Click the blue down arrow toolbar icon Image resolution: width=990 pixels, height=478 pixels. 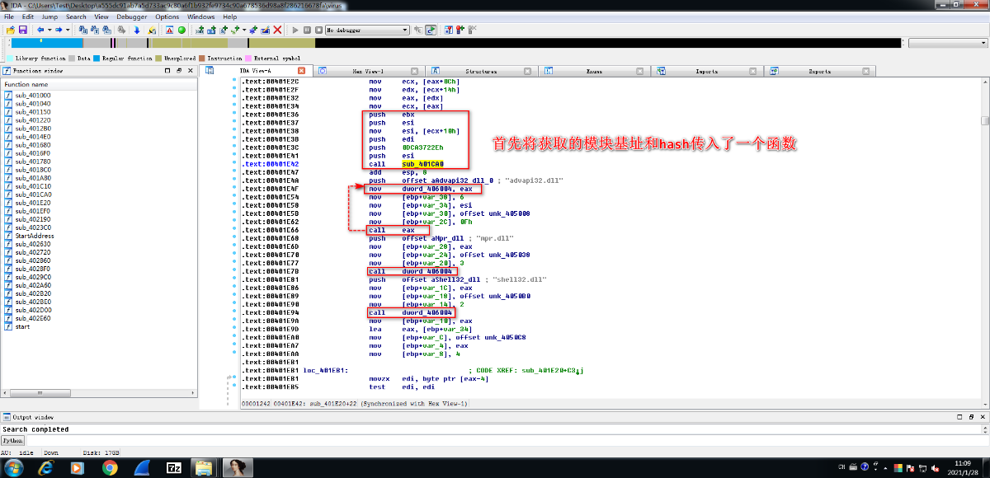[x=137, y=30]
